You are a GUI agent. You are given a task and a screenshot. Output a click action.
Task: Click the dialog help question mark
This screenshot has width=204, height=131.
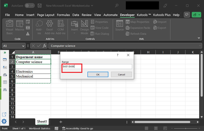(118, 55)
